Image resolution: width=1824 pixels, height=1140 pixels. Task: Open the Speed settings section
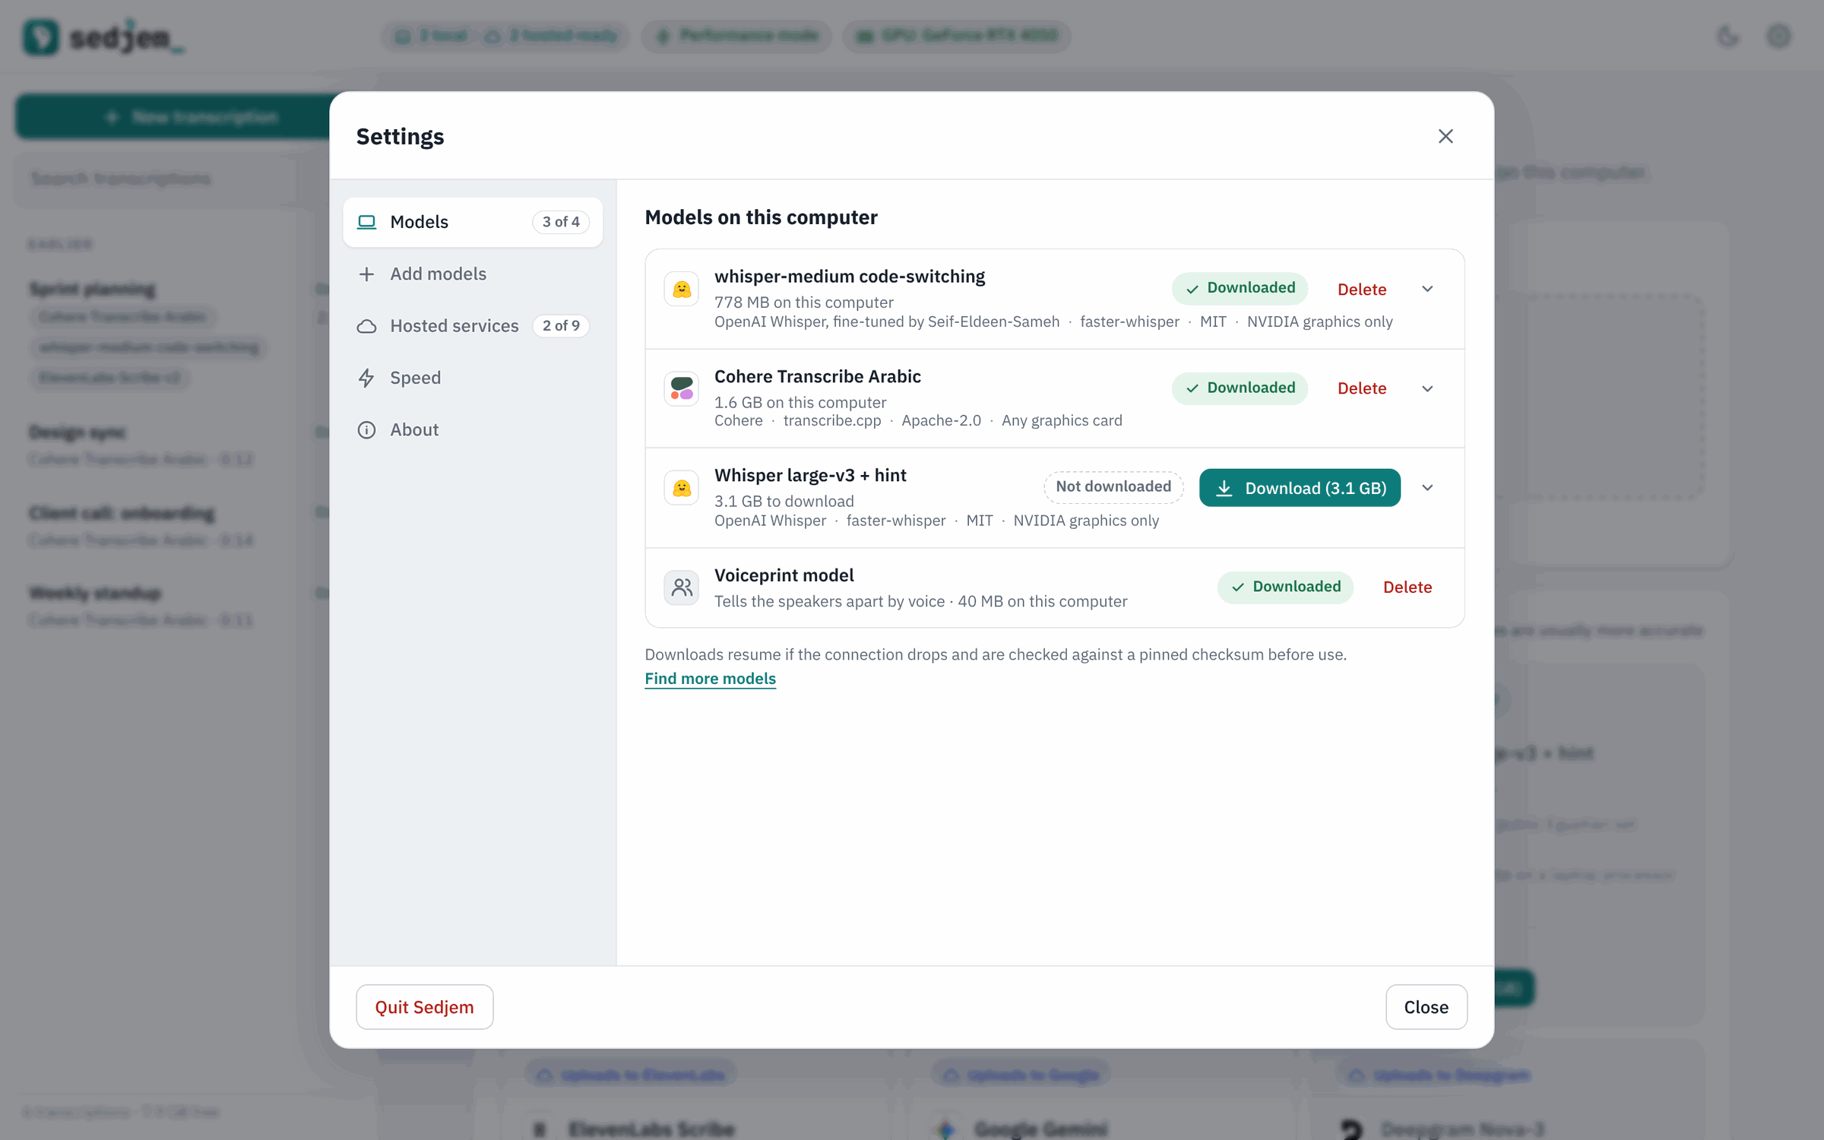pyautogui.click(x=473, y=378)
